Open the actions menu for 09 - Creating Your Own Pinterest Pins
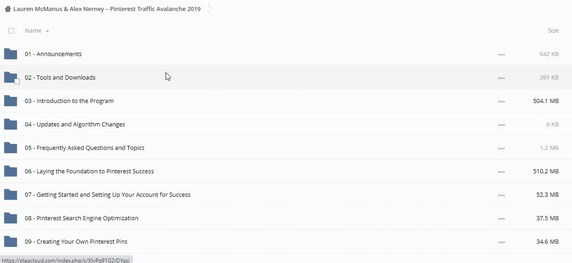Screen dimensions: 572x263 pyautogui.click(x=501, y=242)
